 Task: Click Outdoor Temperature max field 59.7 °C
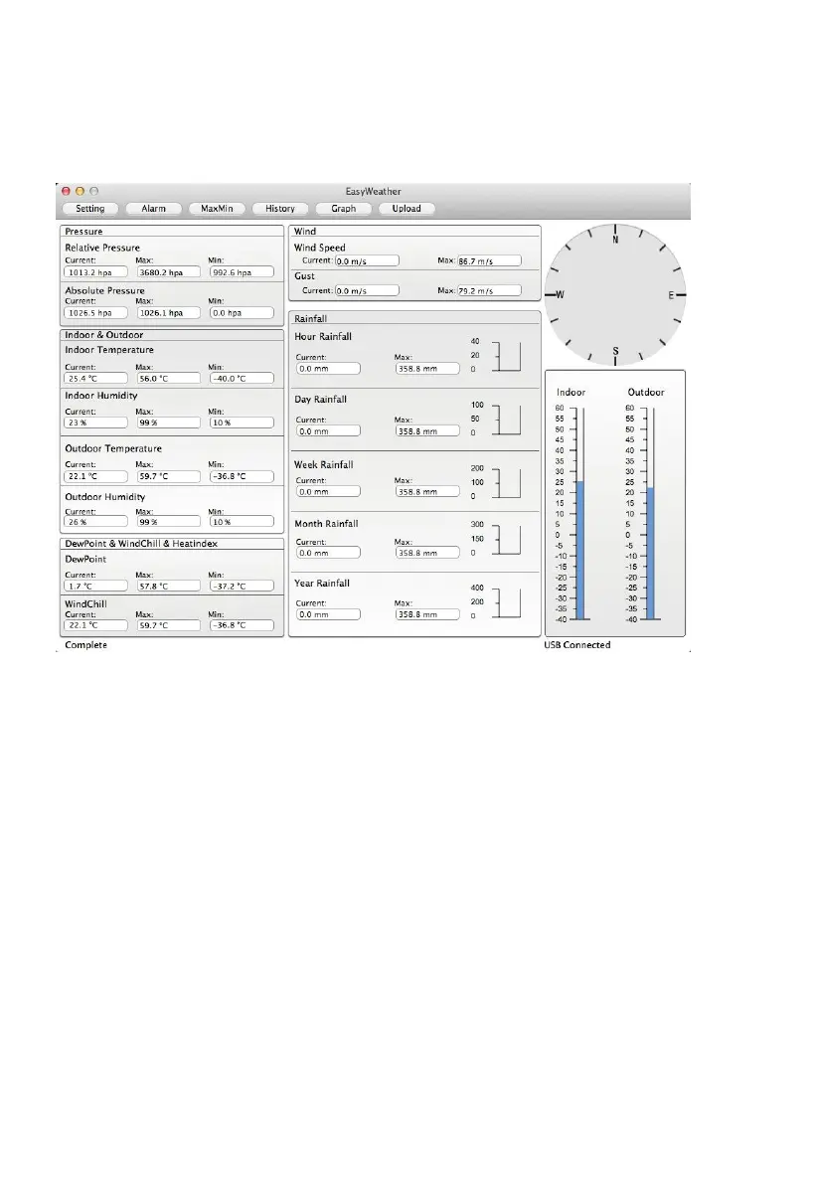point(168,476)
